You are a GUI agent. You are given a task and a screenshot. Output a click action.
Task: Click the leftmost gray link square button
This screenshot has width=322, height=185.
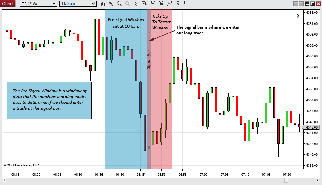[x=296, y=4]
